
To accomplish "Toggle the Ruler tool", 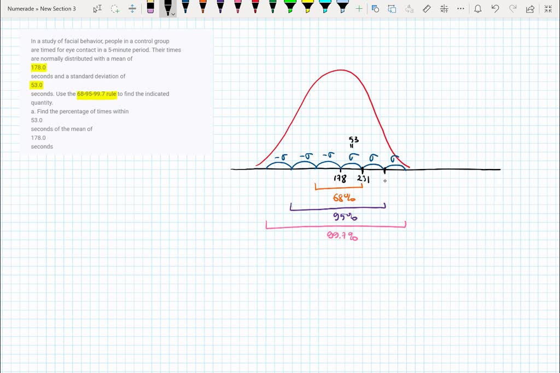I will tap(427, 9).
